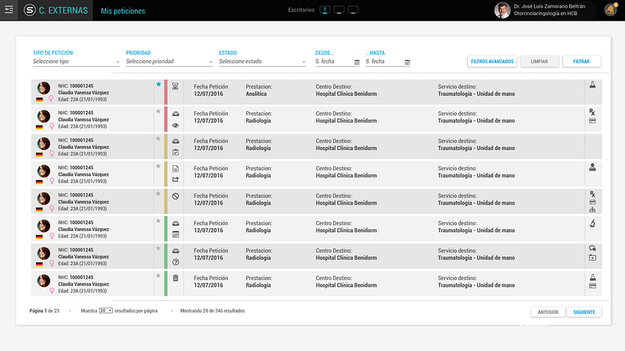Mark second row's grey star as favorite
This screenshot has width=625, height=351.
tap(159, 111)
